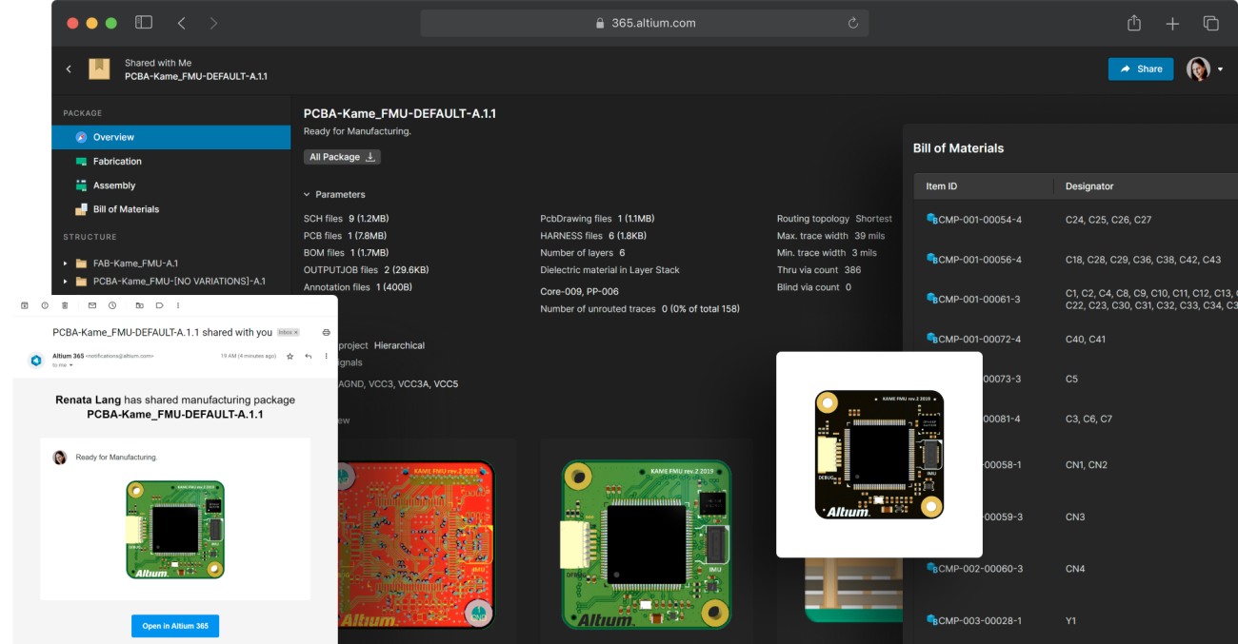Open the email's three-dot options menu

point(326,356)
